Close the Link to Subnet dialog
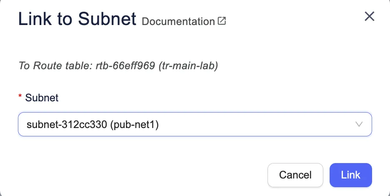The height and width of the screenshot is (196, 390). coord(370,17)
